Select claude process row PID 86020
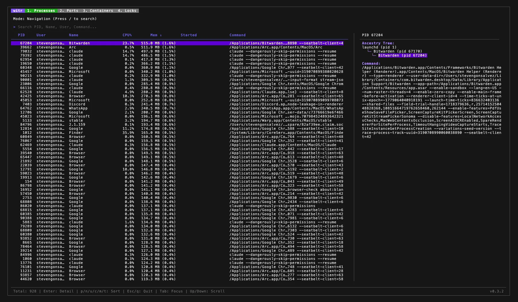The image size is (518, 302). tap(179, 206)
